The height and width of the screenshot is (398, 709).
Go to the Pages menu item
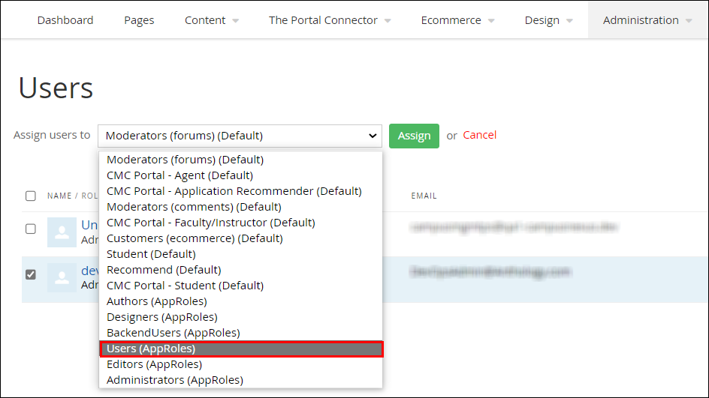139,20
